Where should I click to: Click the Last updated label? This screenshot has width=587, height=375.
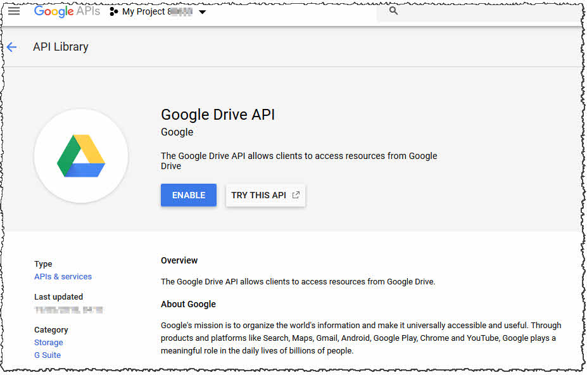[59, 296]
